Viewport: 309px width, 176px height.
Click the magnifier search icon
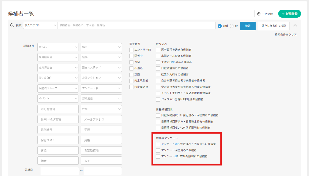(x=12, y=25)
